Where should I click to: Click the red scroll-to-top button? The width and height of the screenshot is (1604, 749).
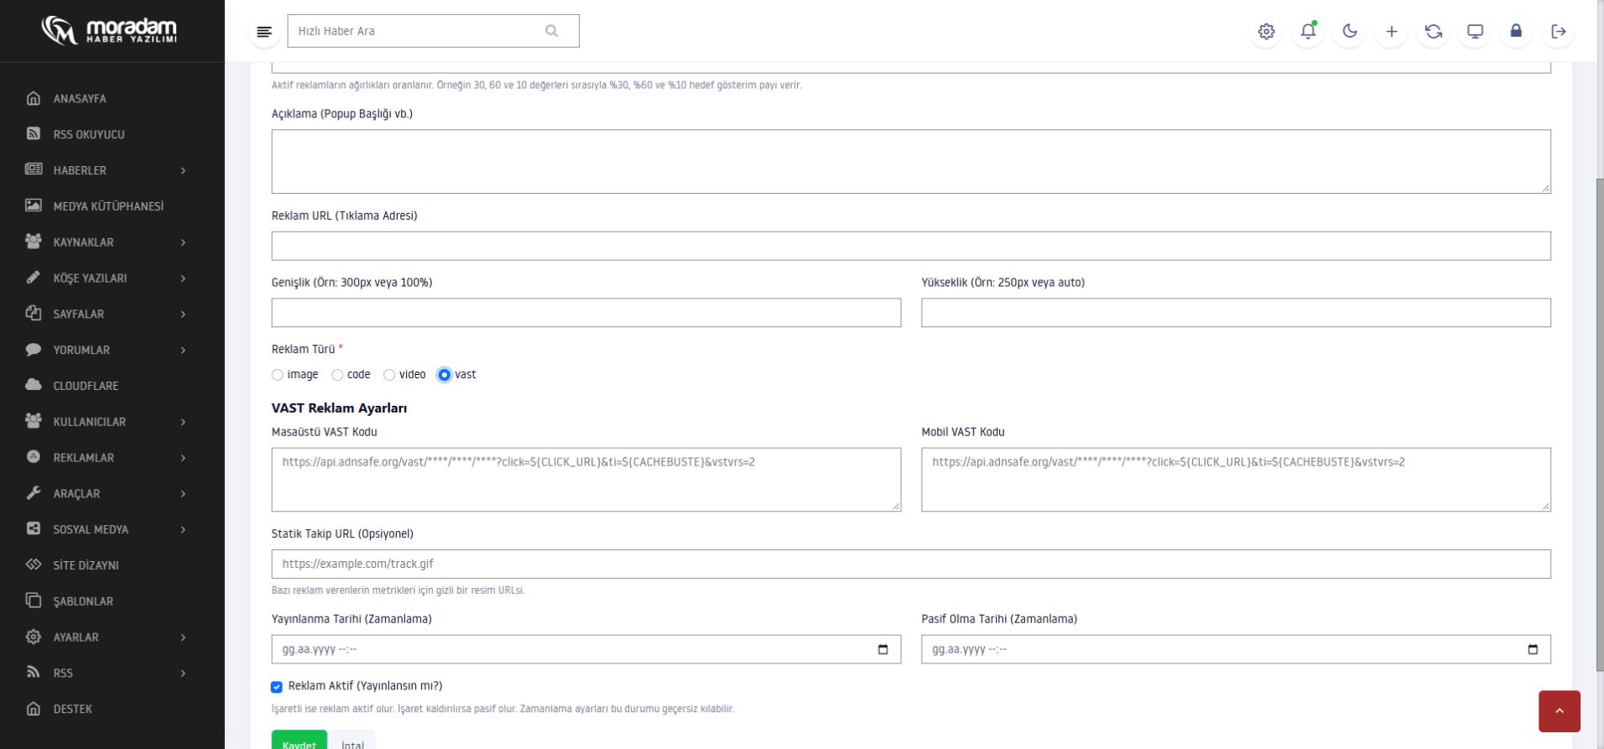[1560, 711]
